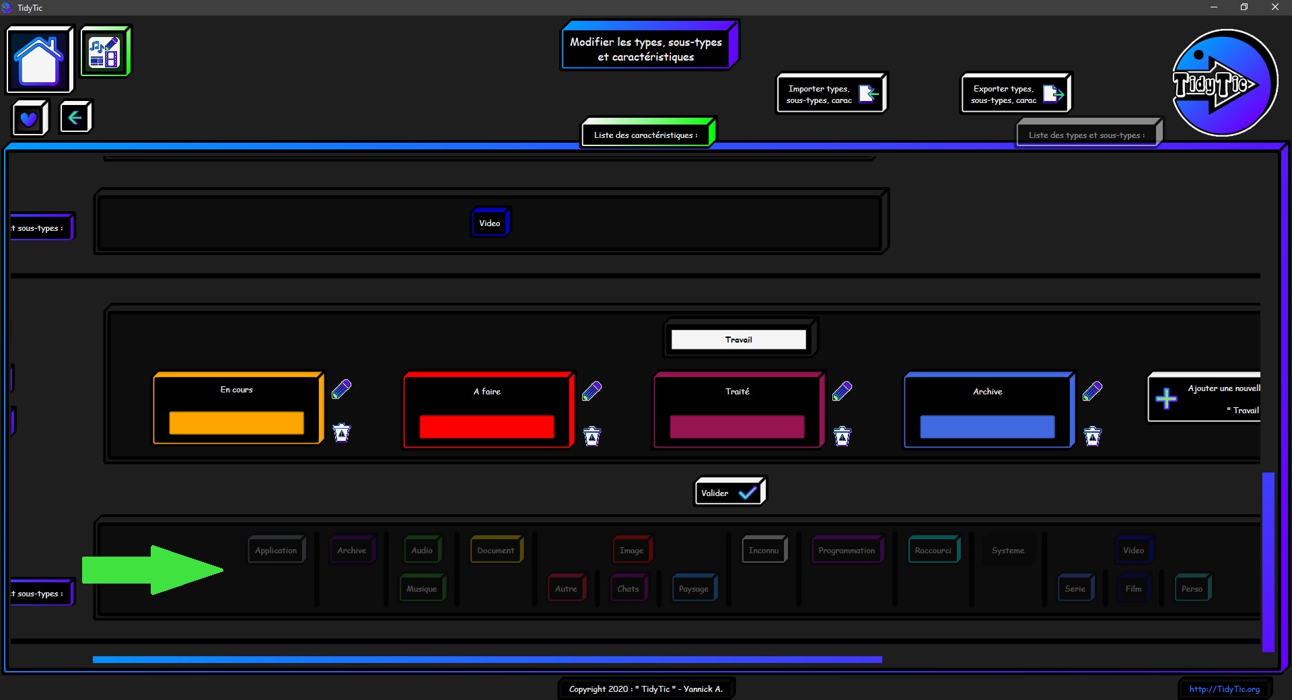Click the orange 'En cours' color swatch
The image size is (1292, 700).
coord(236,423)
